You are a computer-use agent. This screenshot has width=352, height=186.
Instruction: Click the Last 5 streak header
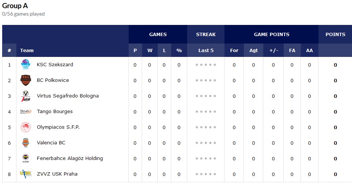(206, 51)
